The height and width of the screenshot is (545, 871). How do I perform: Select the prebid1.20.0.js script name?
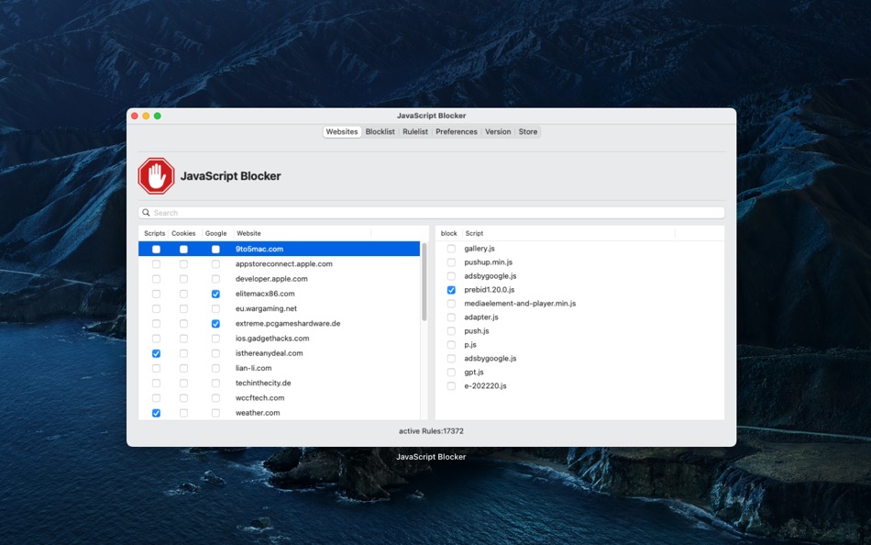(490, 290)
